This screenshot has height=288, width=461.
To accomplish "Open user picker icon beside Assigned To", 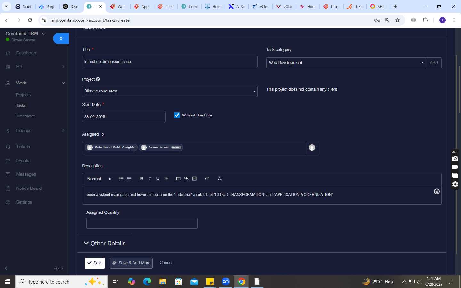I will (x=312, y=148).
